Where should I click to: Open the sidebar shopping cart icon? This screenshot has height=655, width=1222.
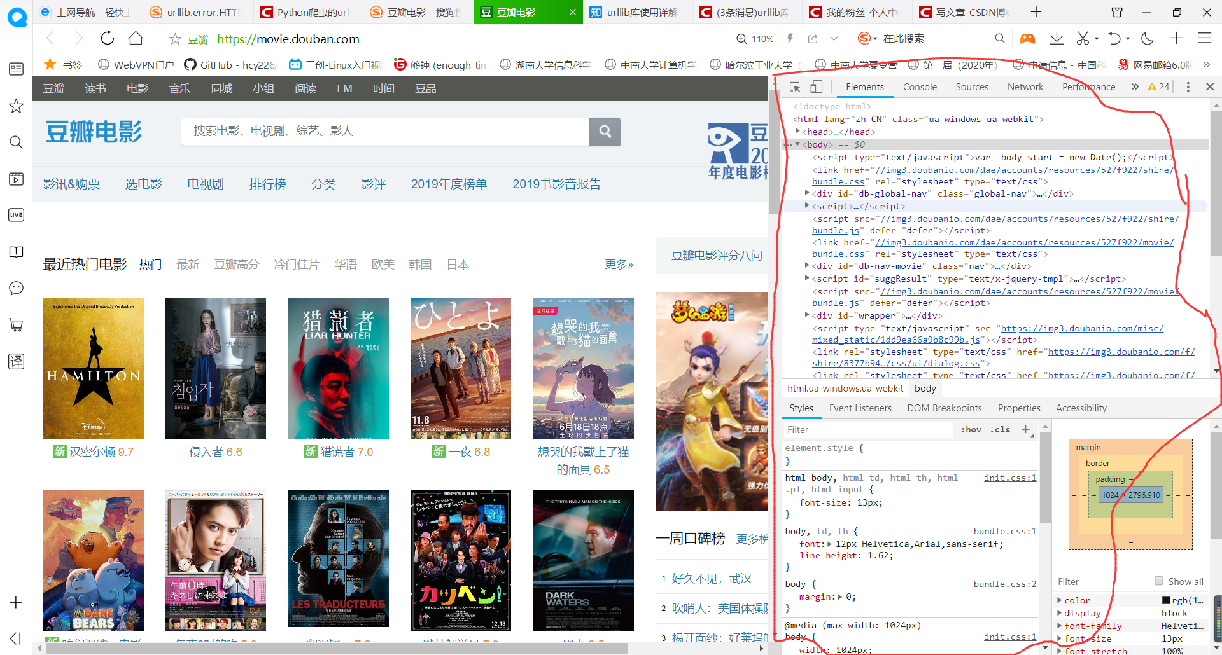(x=16, y=325)
